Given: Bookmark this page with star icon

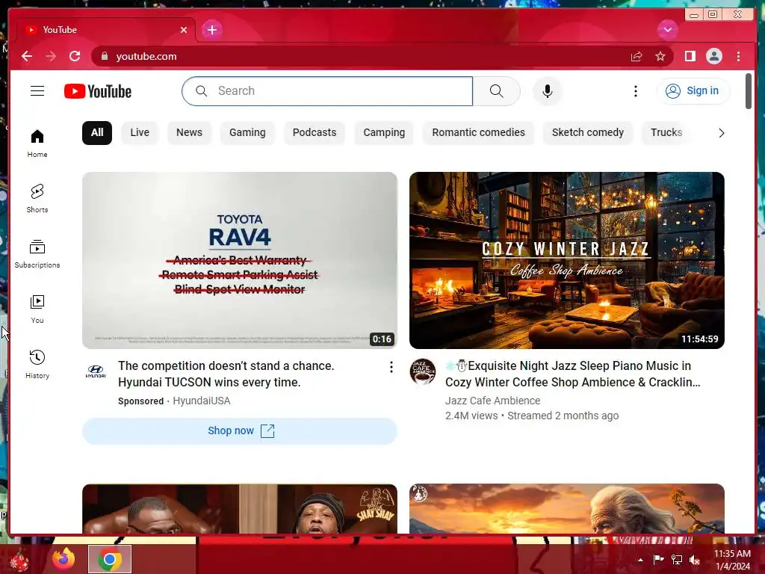Looking at the screenshot, I should pos(660,57).
